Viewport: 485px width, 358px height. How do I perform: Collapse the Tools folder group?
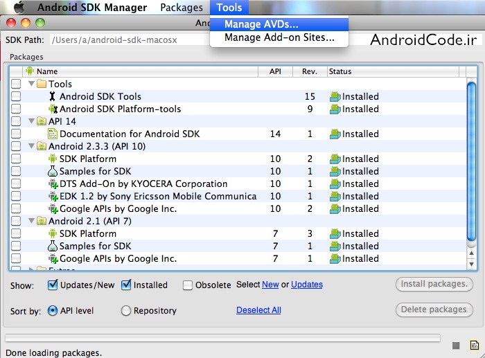[x=31, y=84]
